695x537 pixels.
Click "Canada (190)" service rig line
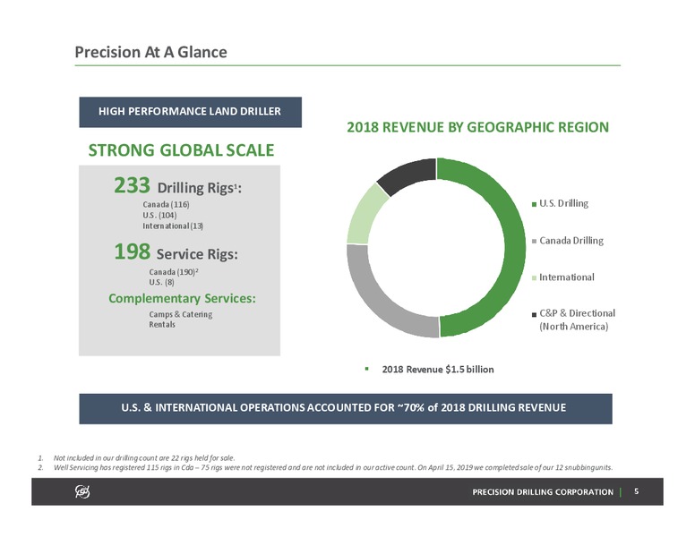[x=174, y=271]
